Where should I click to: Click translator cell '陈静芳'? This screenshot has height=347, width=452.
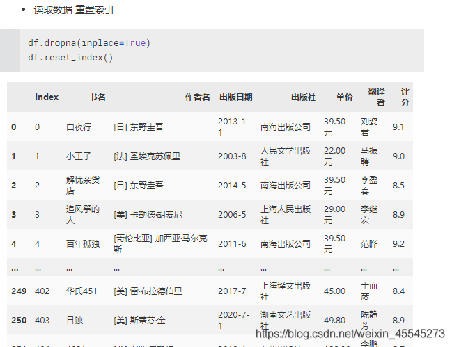(x=369, y=321)
